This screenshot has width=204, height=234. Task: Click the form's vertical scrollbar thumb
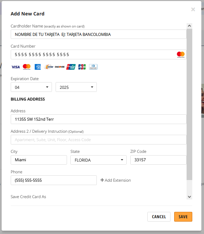coord(189,104)
